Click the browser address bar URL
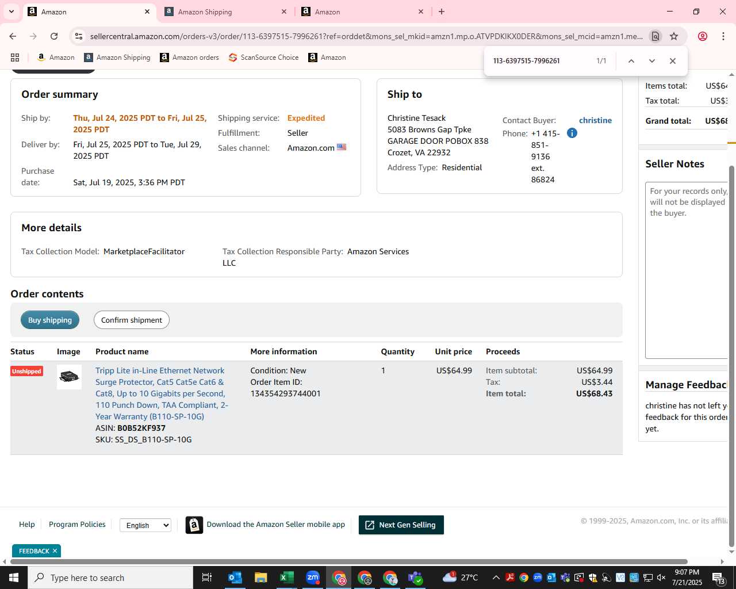Viewport: 736px width, 589px height. [366, 36]
